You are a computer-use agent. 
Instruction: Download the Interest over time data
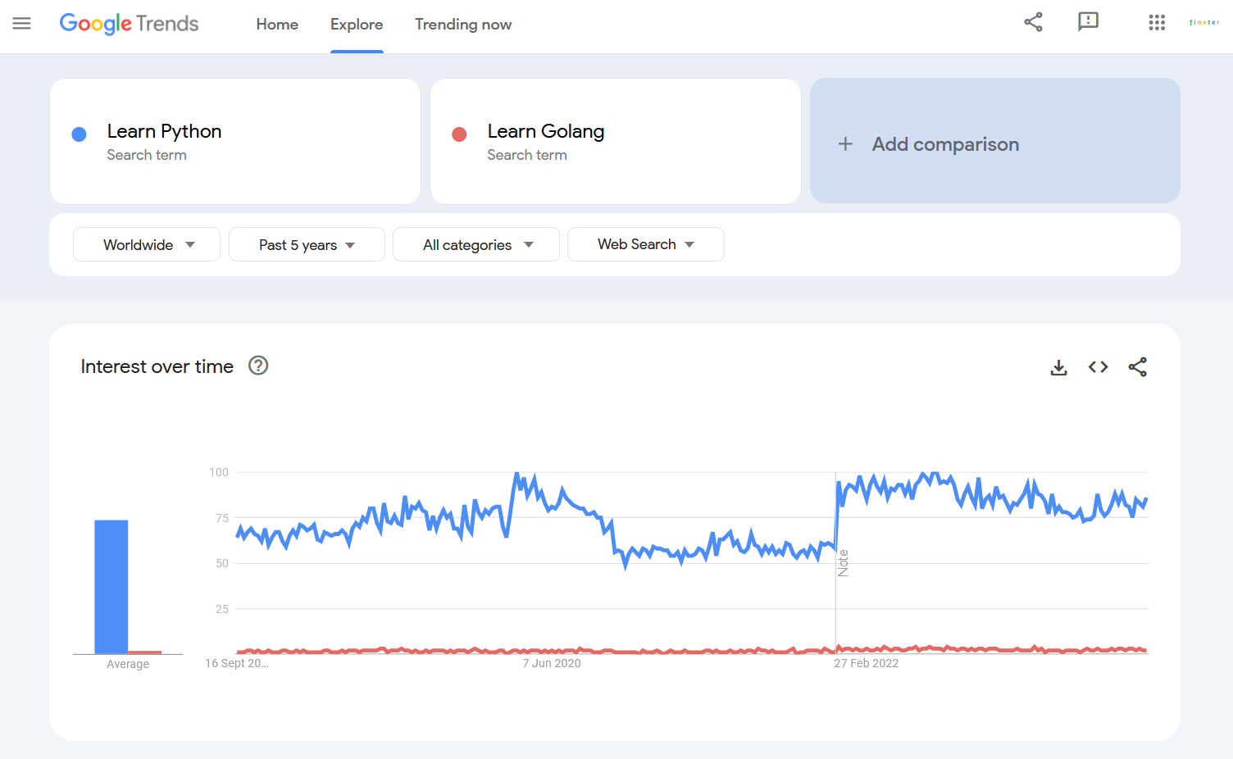pyautogui.click(x=1058, y=367)
